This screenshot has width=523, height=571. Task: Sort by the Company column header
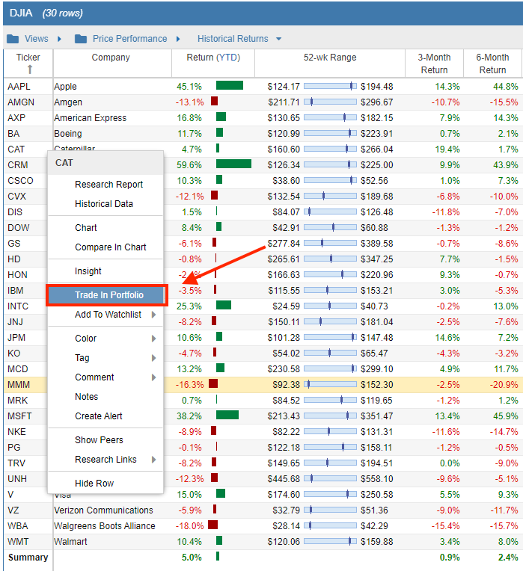(x=111, y=58)
